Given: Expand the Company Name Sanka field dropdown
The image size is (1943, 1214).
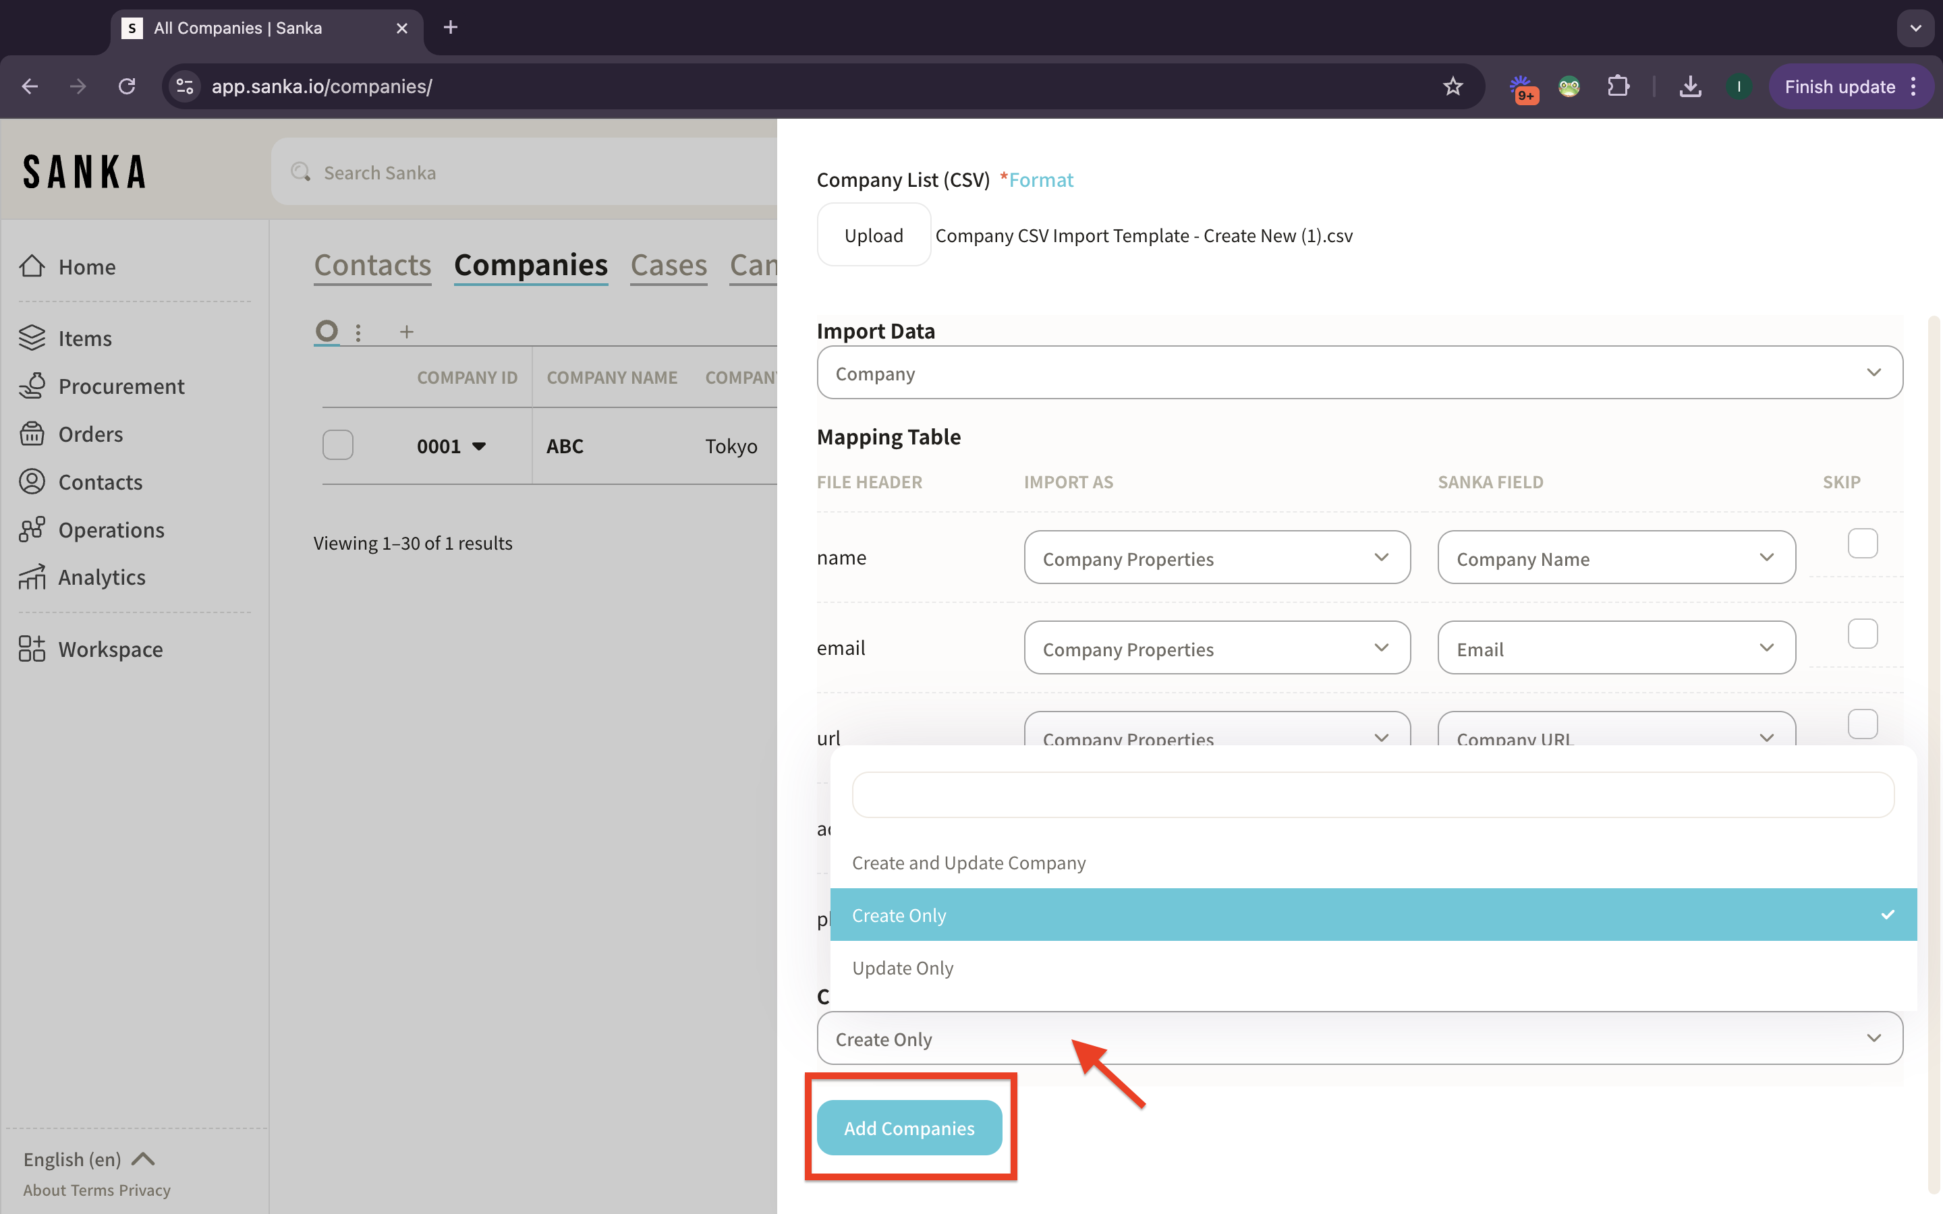Looking at the screenshot, I should coord(1615,558).
